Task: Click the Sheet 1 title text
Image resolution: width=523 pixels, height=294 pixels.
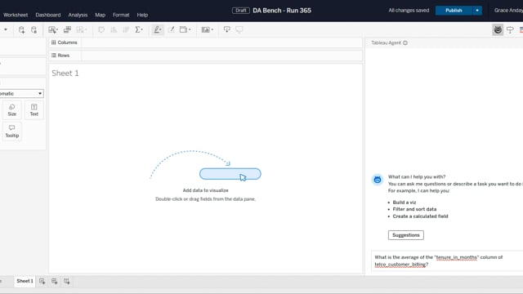Action: click(x=65, y=73)
